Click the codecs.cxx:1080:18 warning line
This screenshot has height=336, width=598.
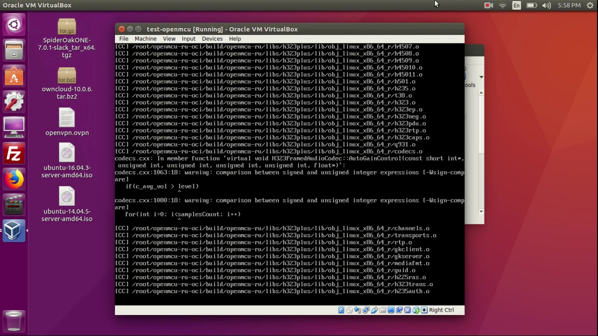pos(290,204)
